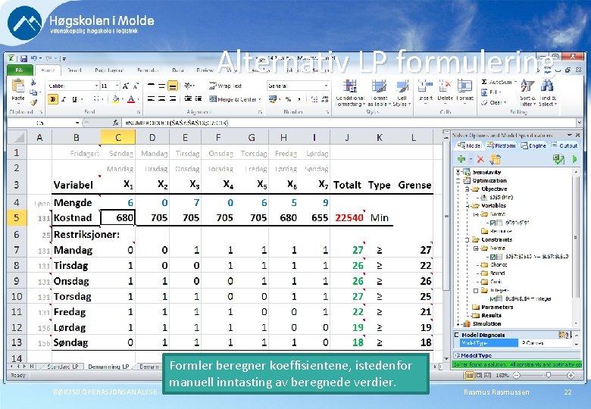Image resolution: width=591 pixels, height=409 pixels.
Task: Click the green solve play arrow in Solver pane
Action: [574, 159]
